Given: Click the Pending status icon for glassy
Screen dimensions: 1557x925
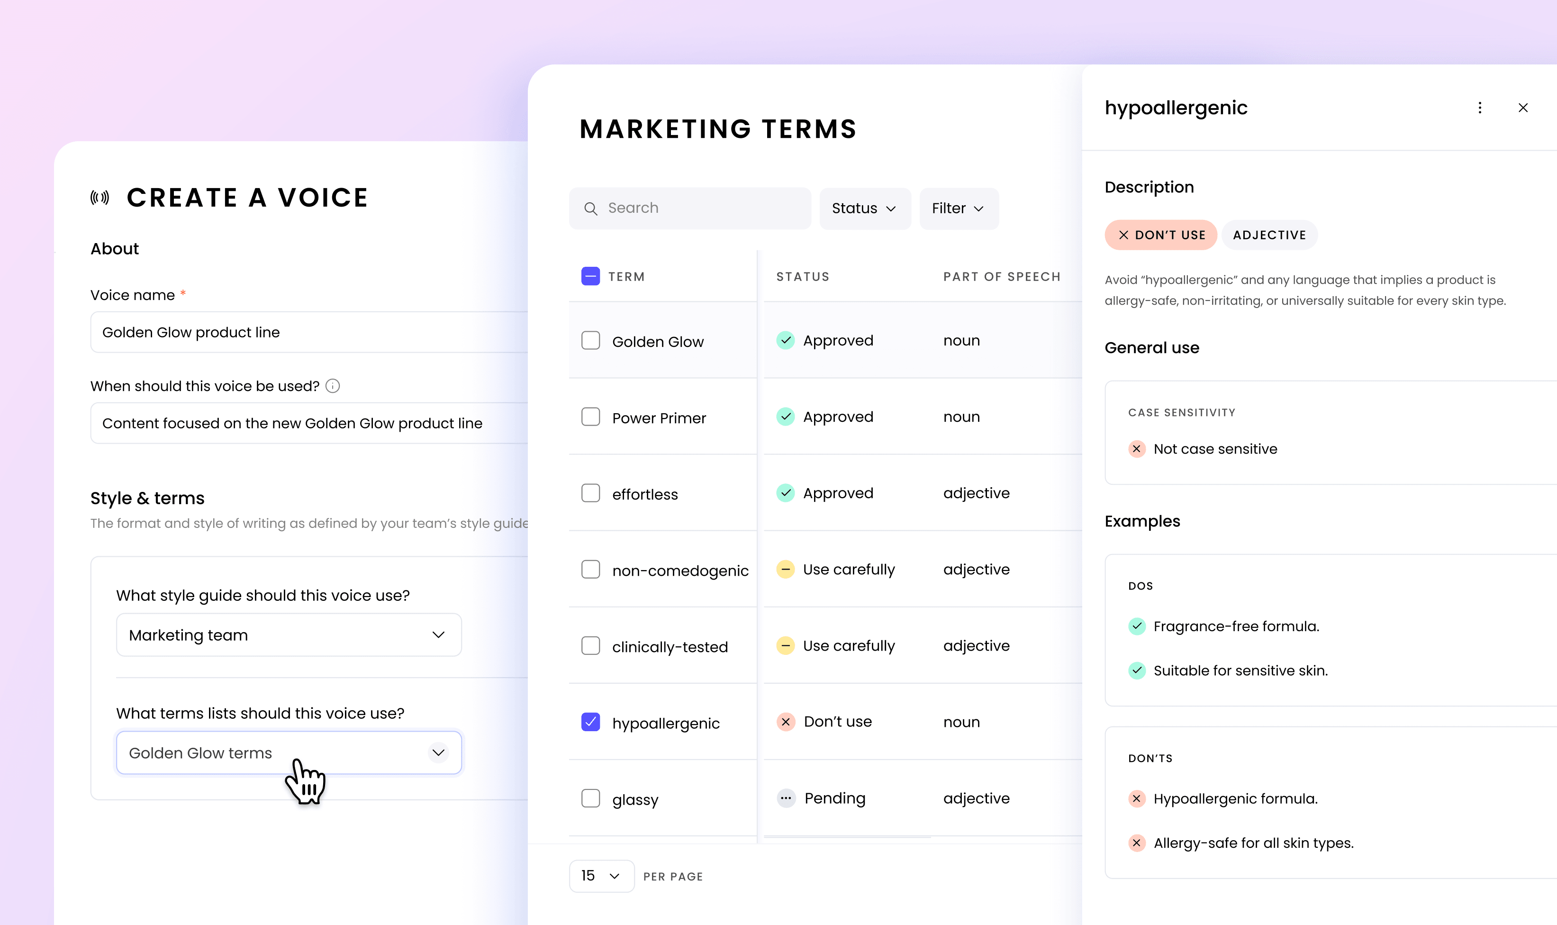Looking at the screenshot, I should [786, 798].
